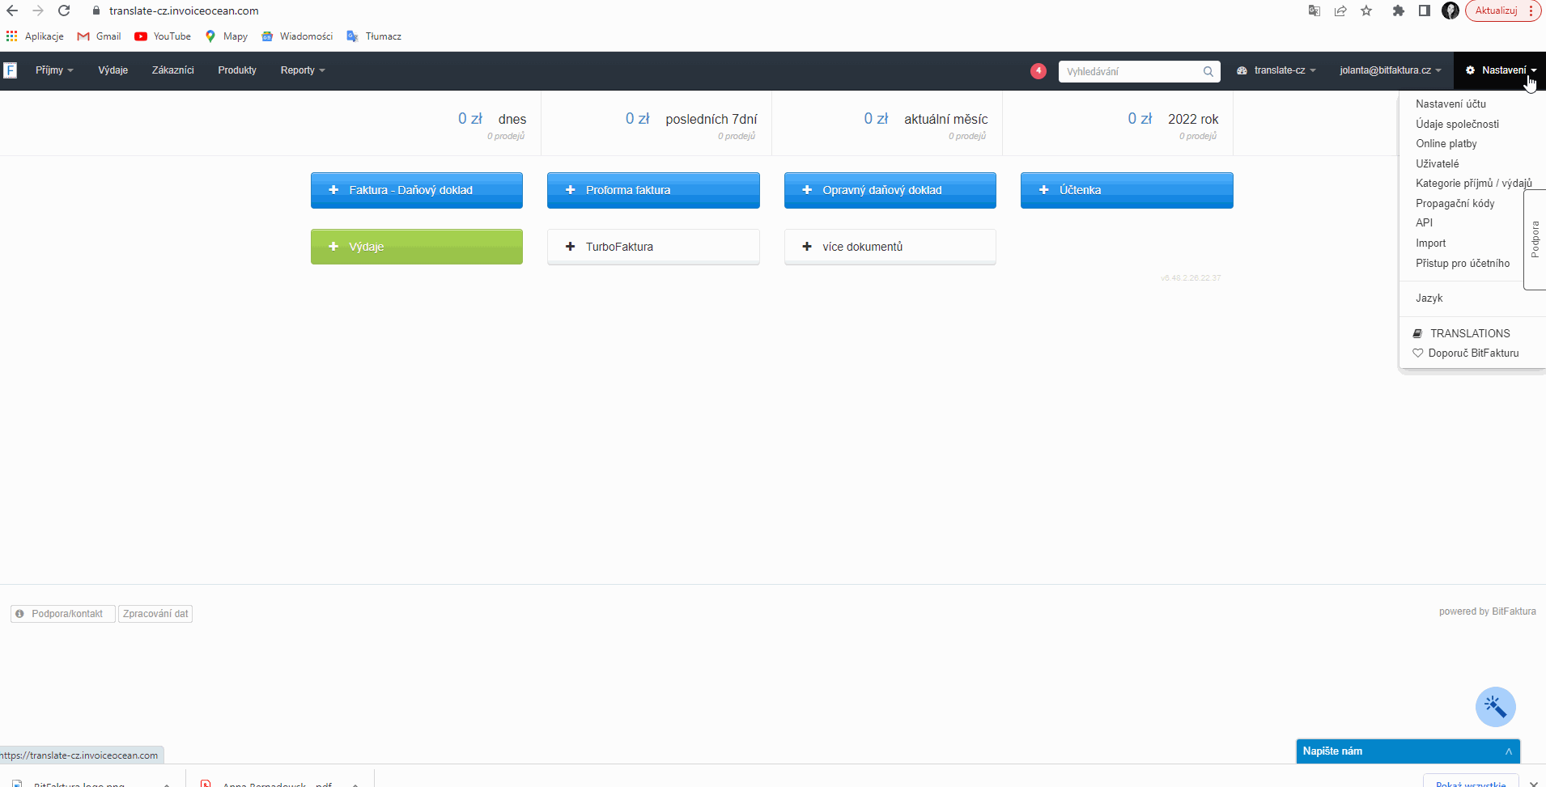The height and width of the screenshot is (787, 1546).
Task: Open Výdaje in the navigation bar
Action: (113, 70)
